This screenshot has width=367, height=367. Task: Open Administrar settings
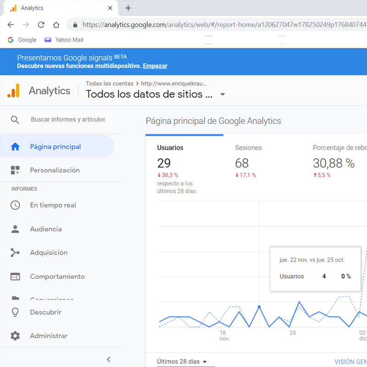click(49, 336)
